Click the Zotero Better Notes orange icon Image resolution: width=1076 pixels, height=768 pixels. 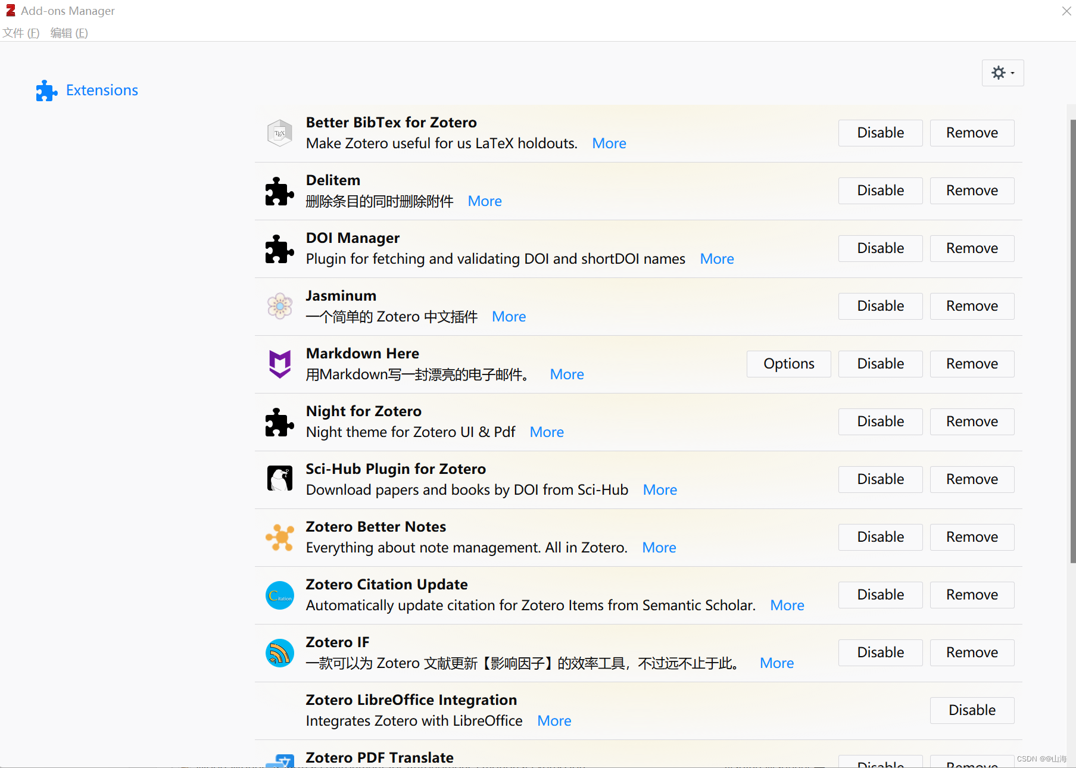pos(279,537)
